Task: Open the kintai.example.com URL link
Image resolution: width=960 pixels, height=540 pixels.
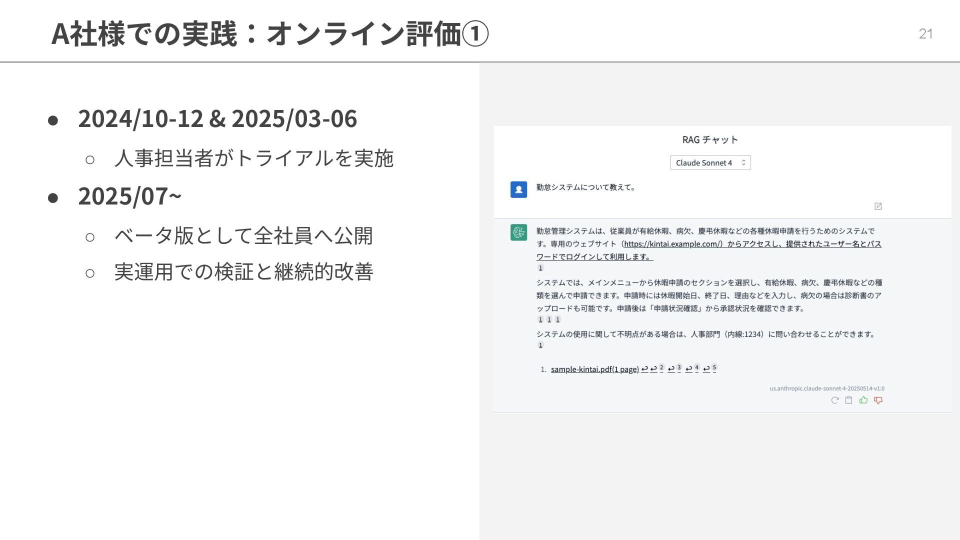Action: (x=672, y=244)
